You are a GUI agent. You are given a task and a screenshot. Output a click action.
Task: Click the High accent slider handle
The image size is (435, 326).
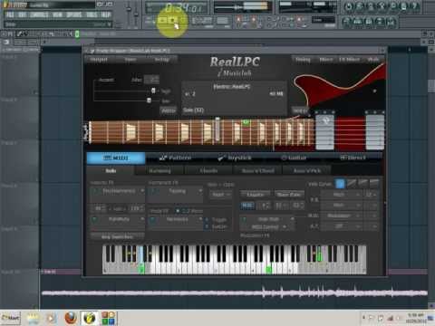153,91
